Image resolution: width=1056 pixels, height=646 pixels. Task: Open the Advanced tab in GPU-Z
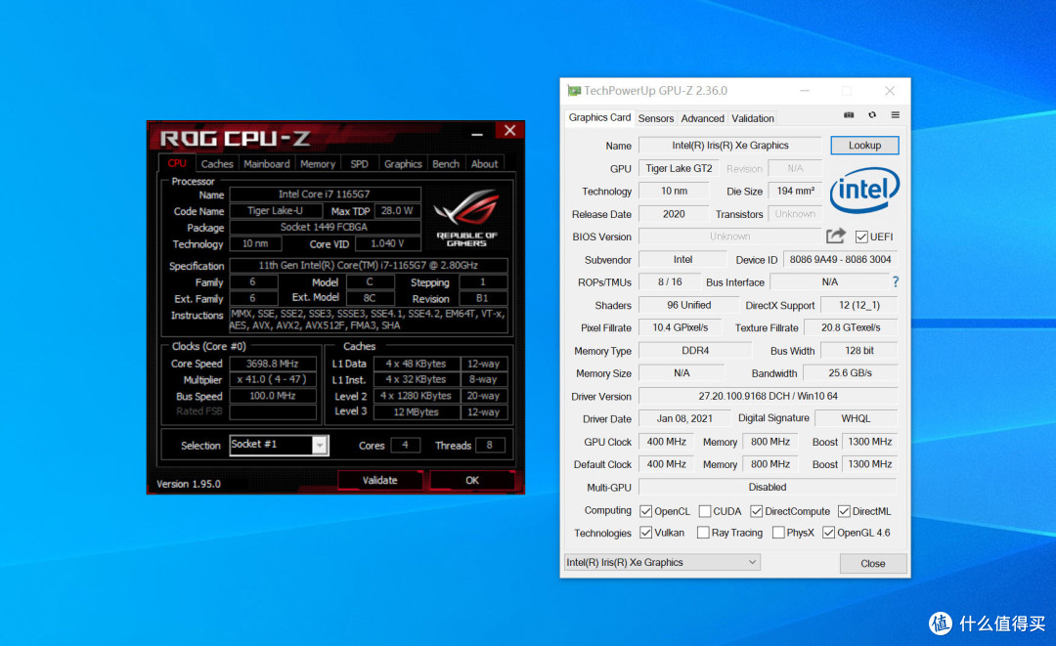702,118
